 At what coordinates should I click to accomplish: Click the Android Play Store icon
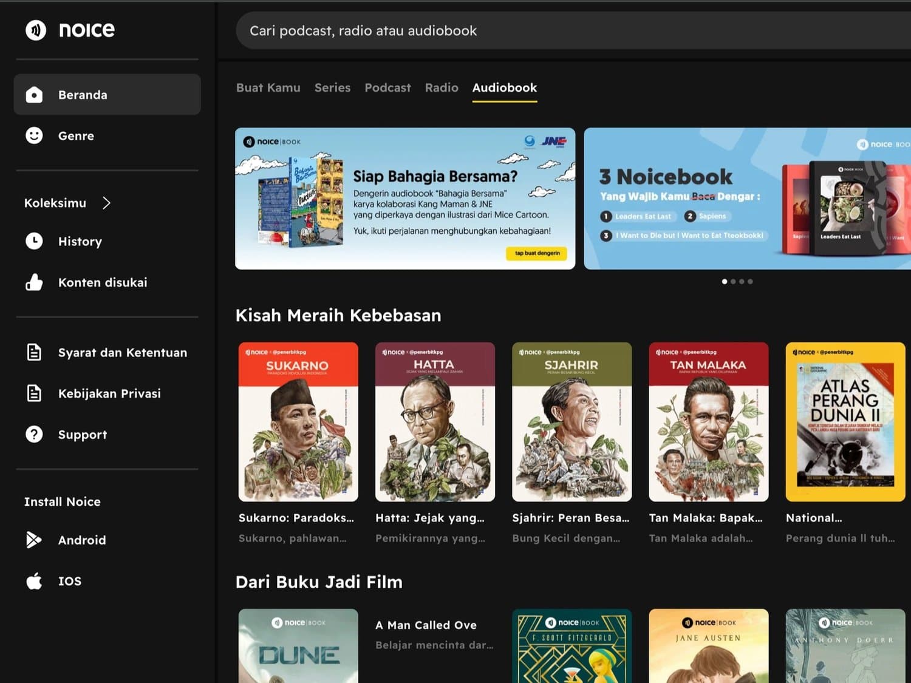pyautogui.click(x=34, y=540)
